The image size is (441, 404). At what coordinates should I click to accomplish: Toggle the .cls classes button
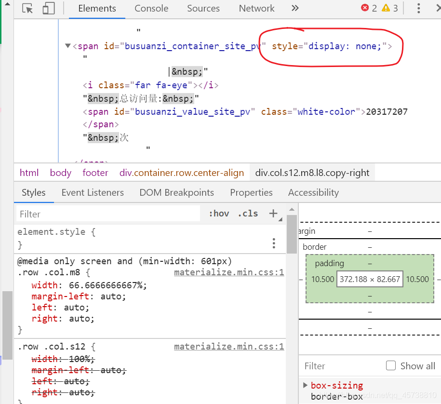click(248, 214)
